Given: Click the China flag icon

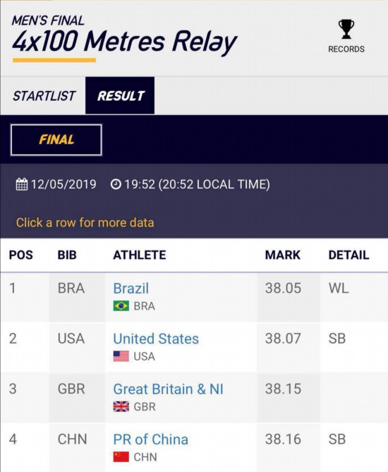Looking at the screenshot, I should click(x=121, y=456).
